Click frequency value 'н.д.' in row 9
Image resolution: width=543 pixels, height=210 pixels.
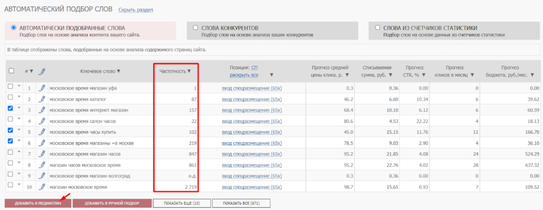pyautogui.click(x=193, y=176)
